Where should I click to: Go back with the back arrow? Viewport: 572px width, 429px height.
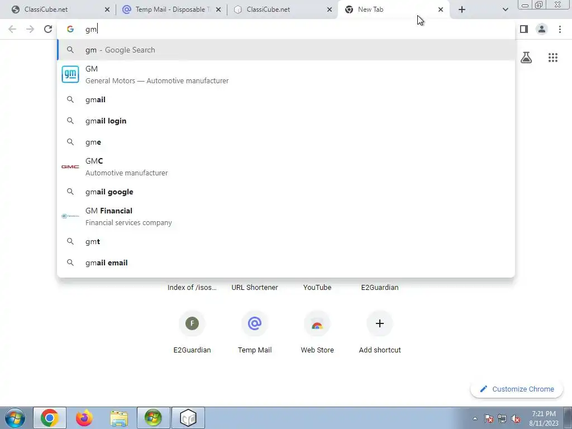tap(12, 29)
